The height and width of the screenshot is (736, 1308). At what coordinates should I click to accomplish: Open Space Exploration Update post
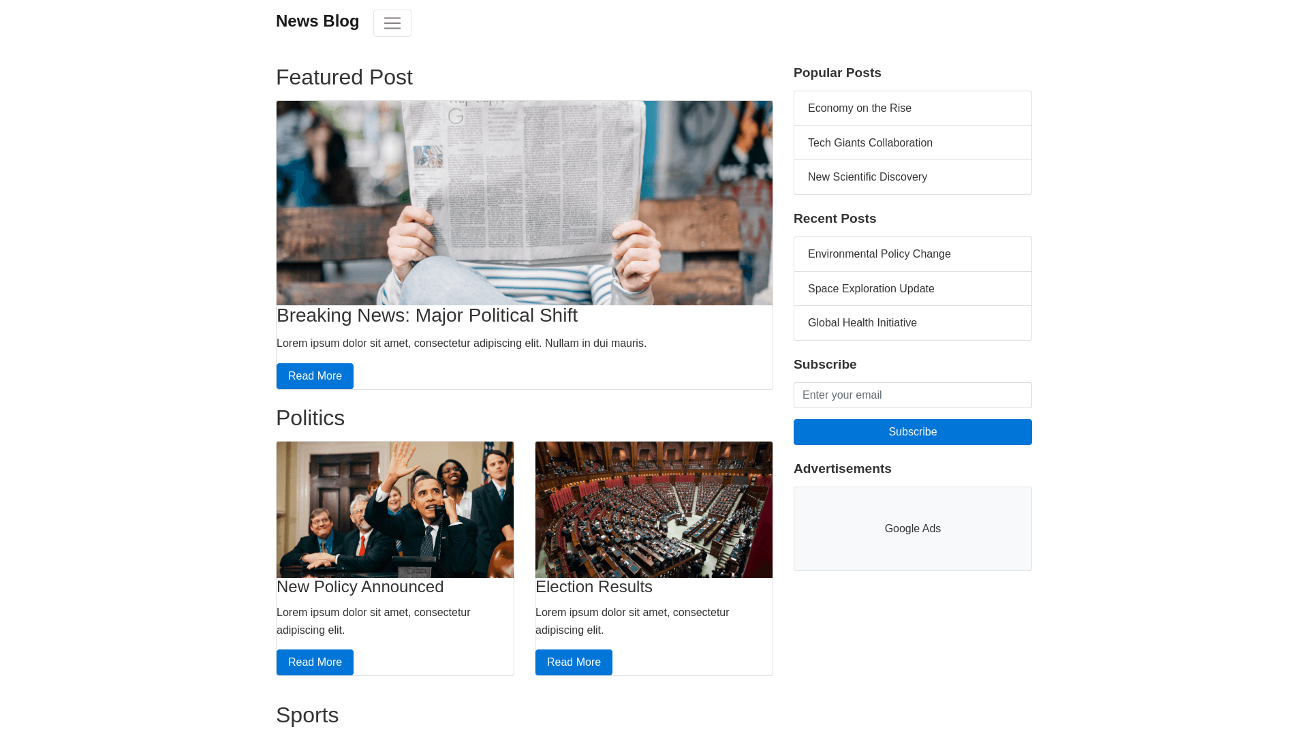pos(912,289)
